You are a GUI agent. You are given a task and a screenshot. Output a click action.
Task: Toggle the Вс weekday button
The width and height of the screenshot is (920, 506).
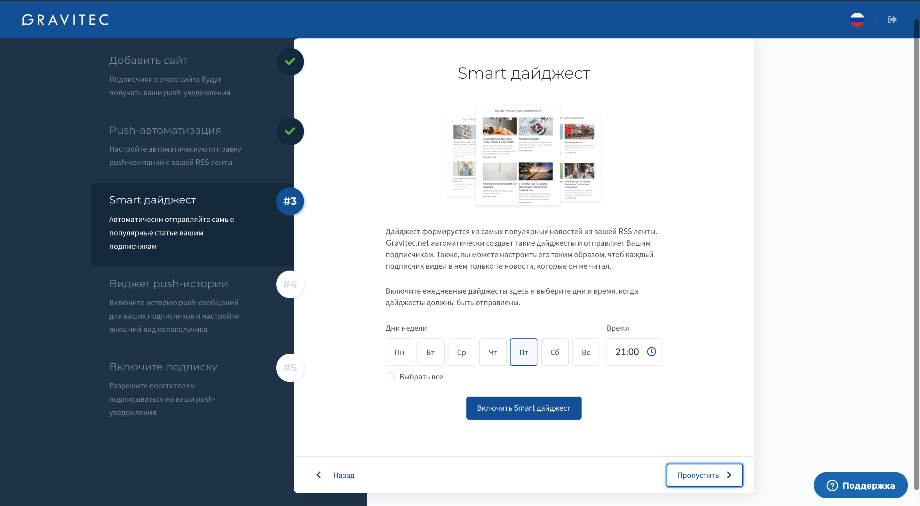click(x=586, y=352)
